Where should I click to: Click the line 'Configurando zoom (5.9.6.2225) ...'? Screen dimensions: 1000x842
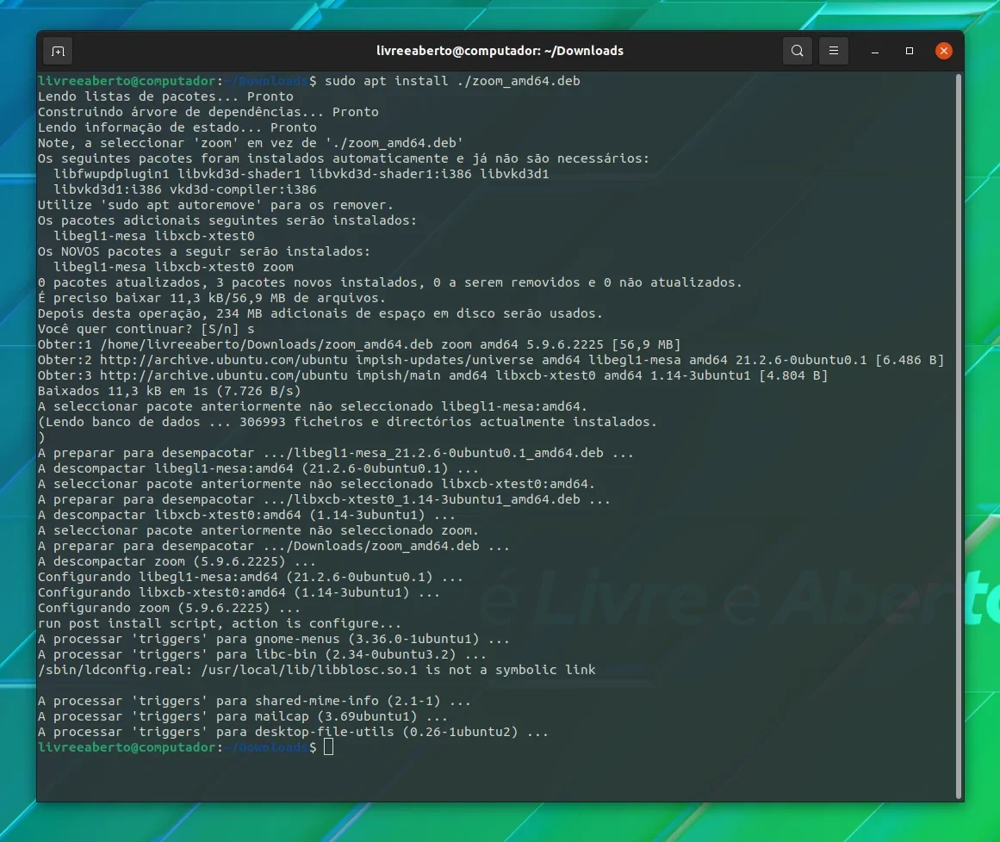[x=169, y=608]
